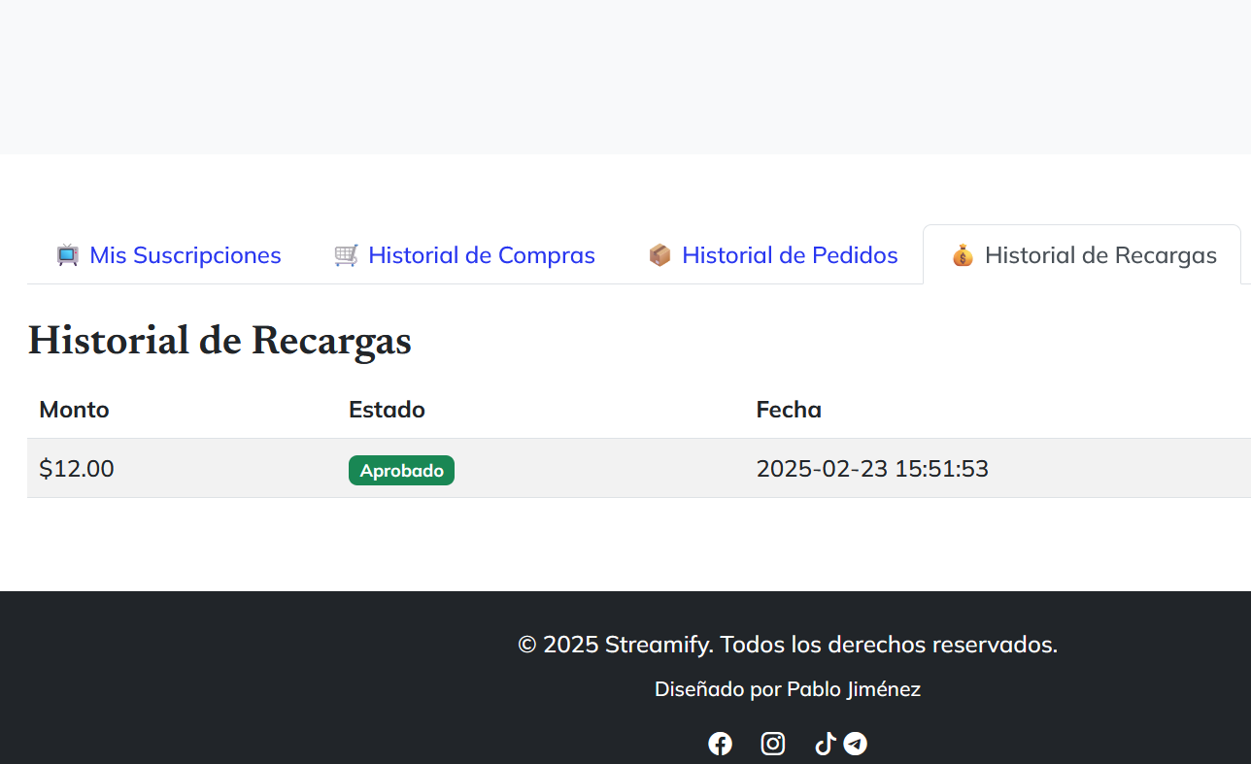The height and width of the screenshot is (764, 1251).
Task: Select the TV icon on Mis Suscripciones
Action: (x=66, y=254)
